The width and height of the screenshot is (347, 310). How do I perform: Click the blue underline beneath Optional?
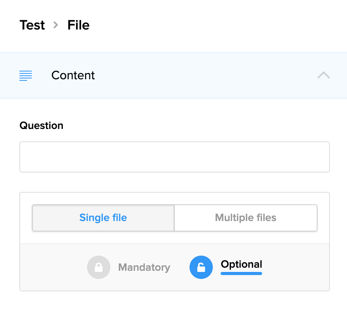coord(241,273)
